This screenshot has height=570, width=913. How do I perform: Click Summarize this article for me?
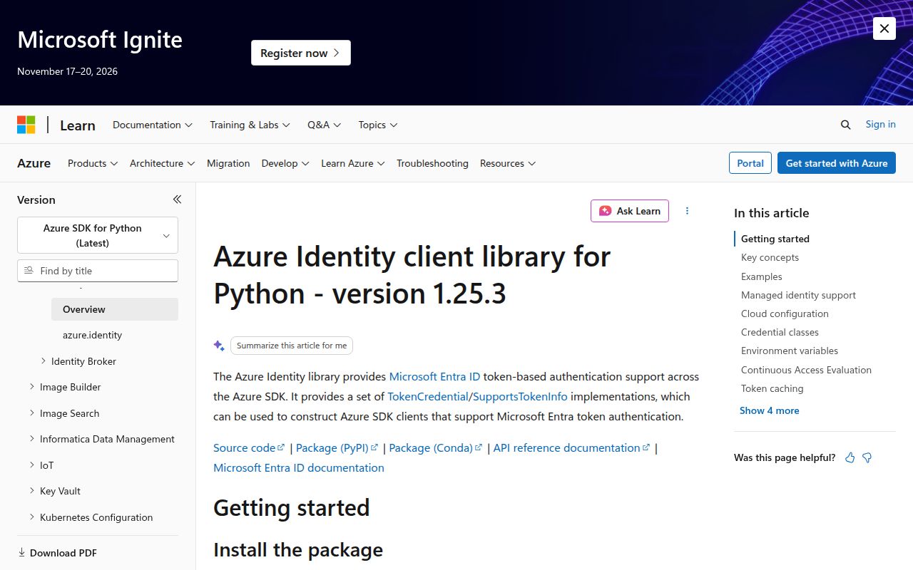292,346
